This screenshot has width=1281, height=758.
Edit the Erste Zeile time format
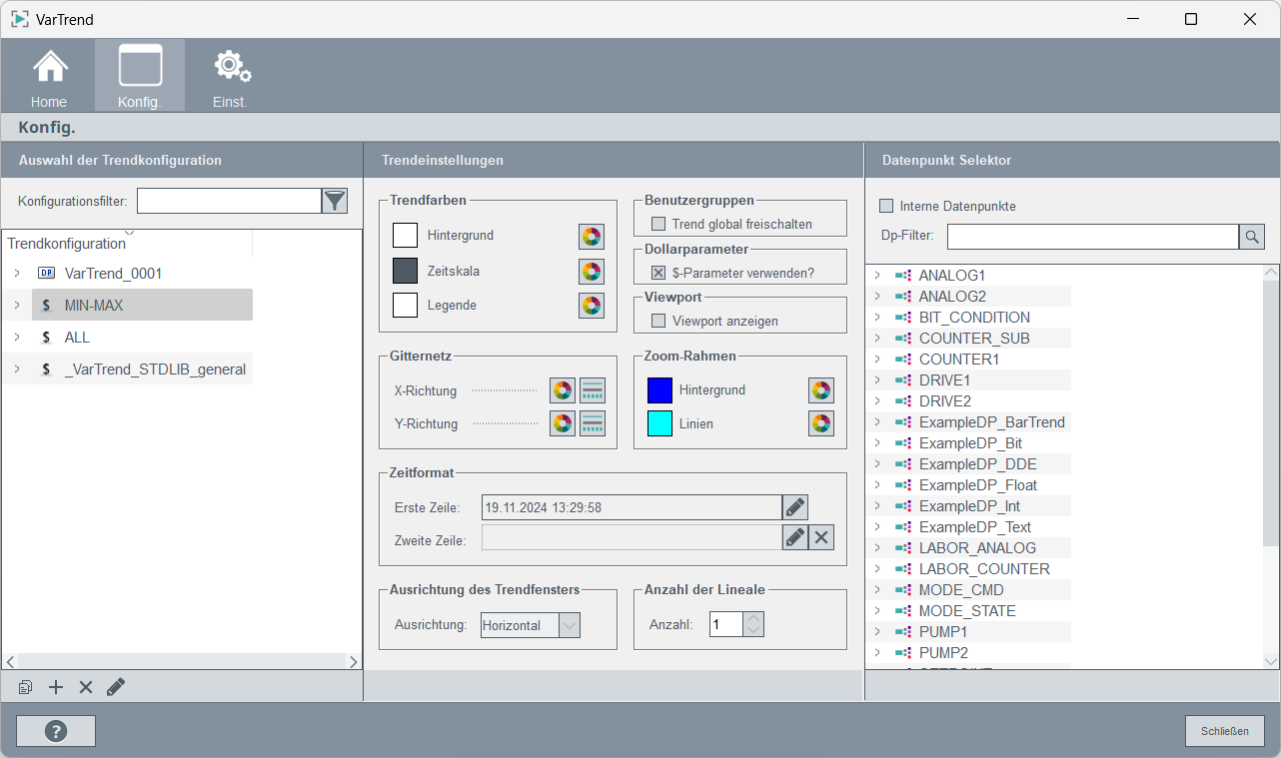795,507
